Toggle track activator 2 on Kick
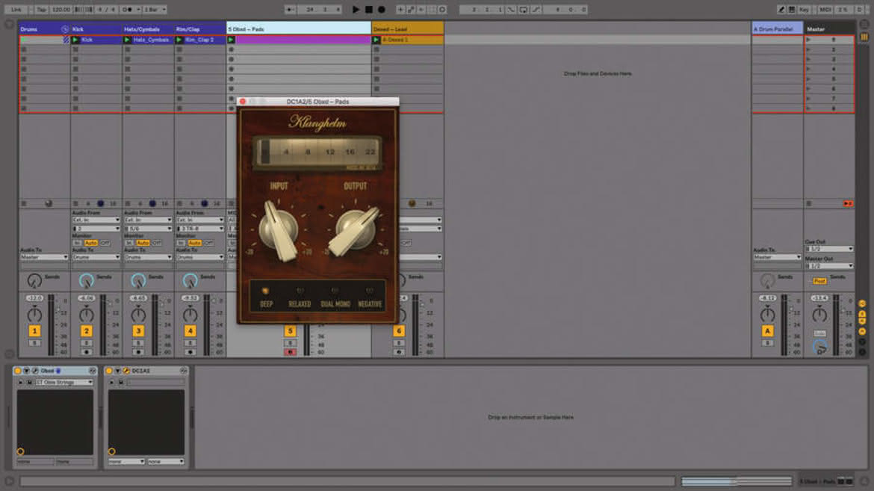Image resolution: width=874 pixels, height=491 pixels. click(87, 331)
